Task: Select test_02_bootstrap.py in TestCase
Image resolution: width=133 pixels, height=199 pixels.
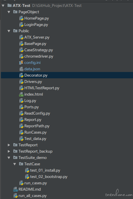Action: [49, 177]
